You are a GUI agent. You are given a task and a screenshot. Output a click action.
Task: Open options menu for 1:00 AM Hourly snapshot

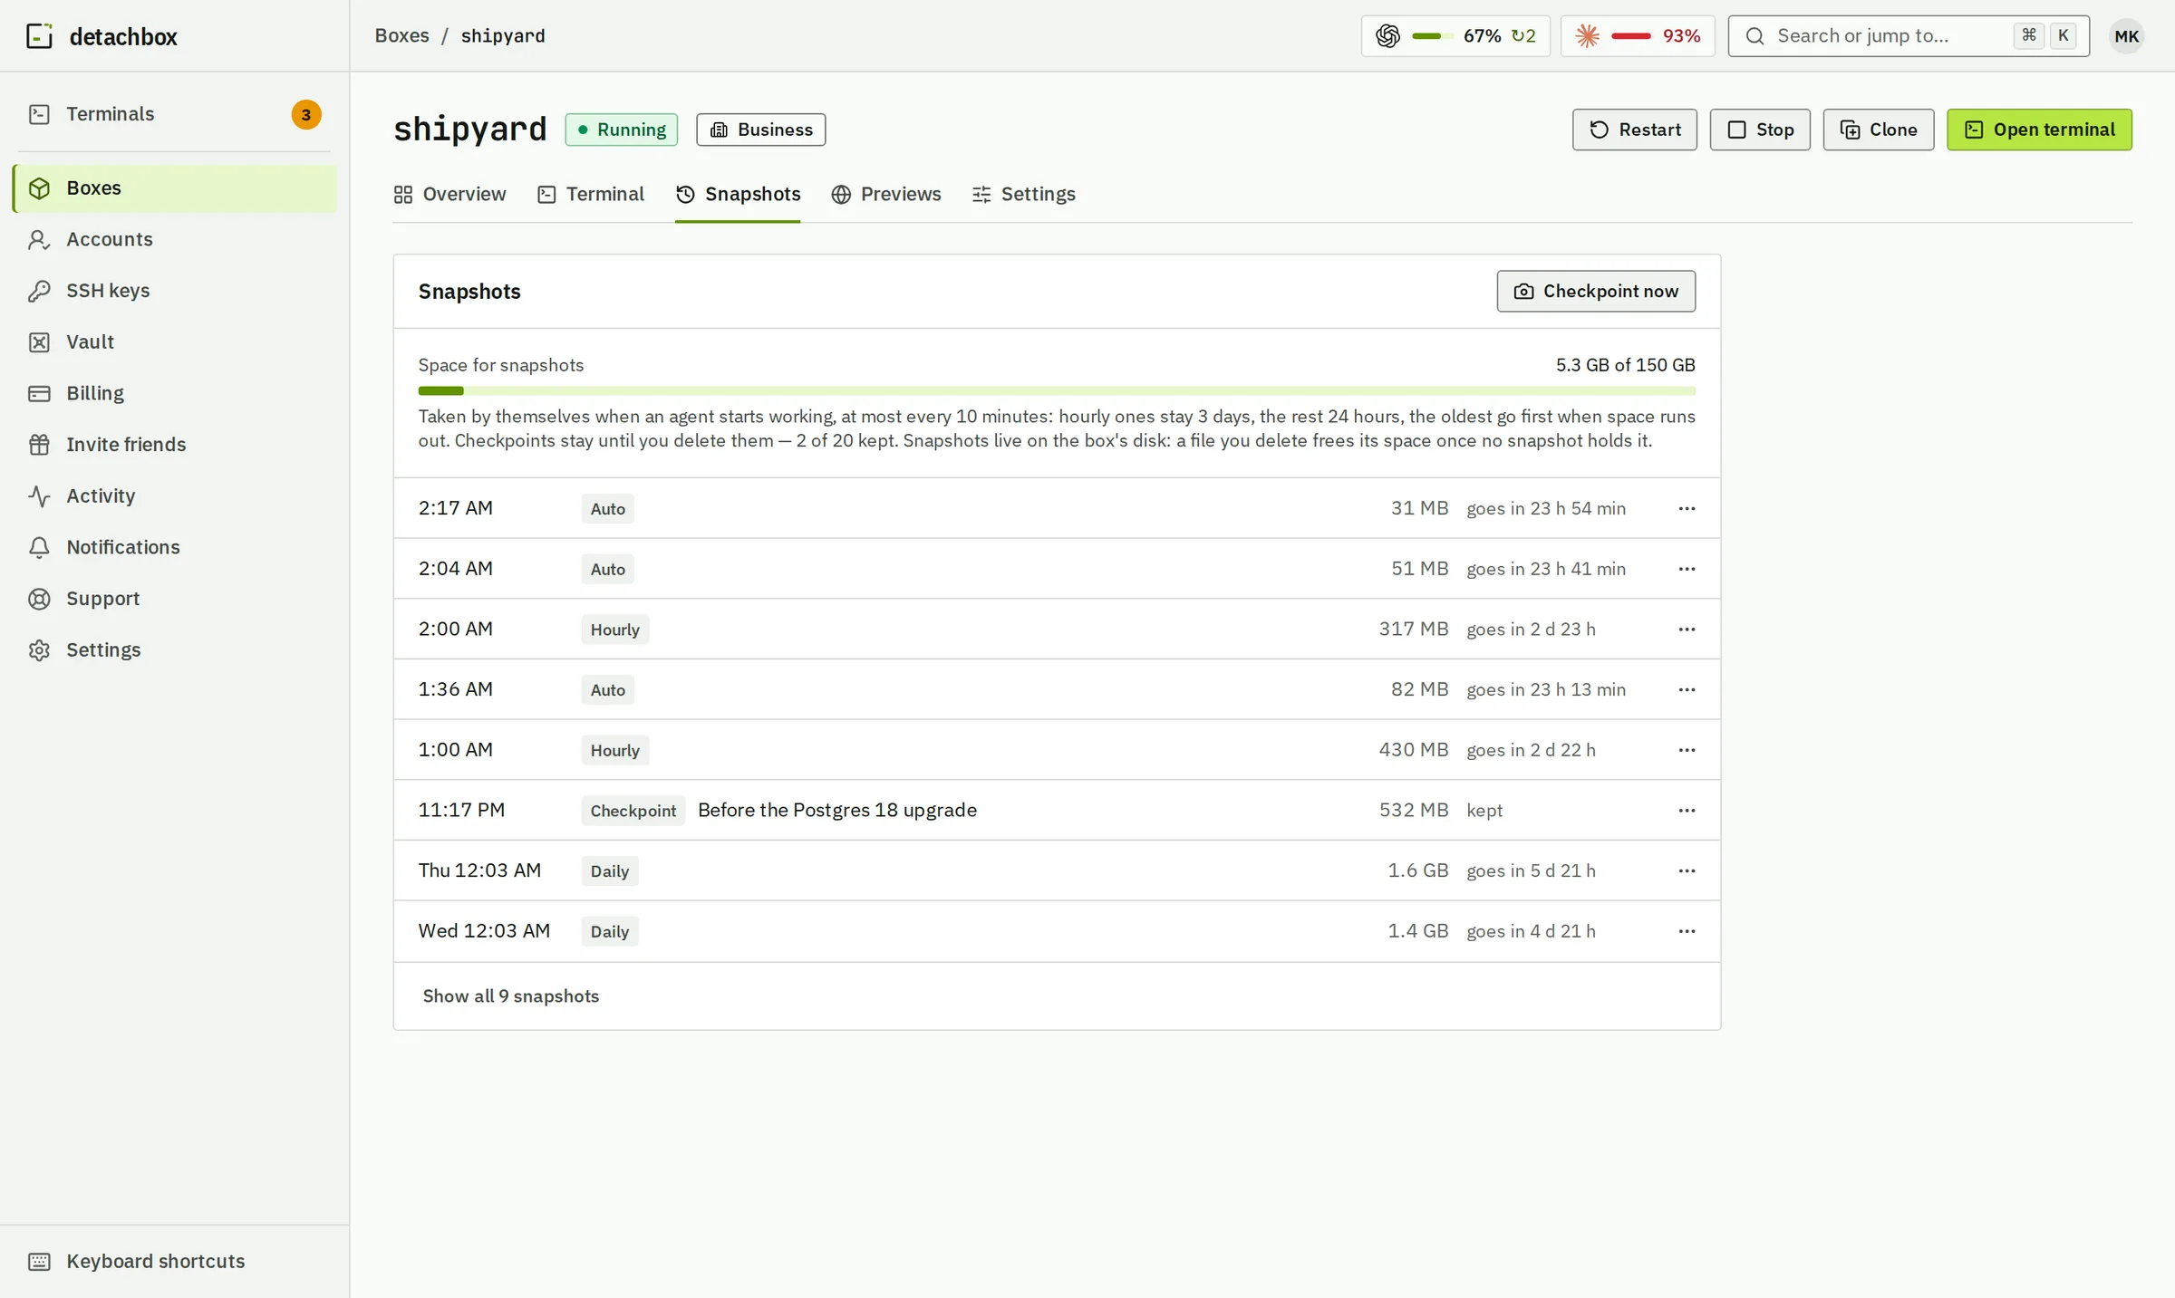click(x=1687, y=750)
